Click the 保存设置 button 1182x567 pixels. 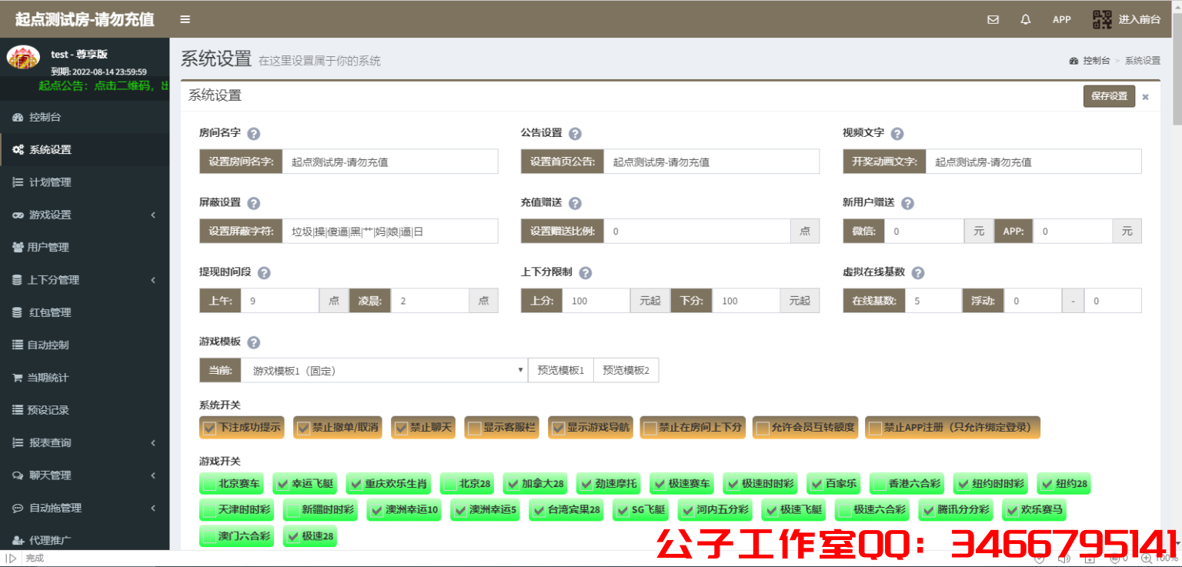(x=1109, y=96)
